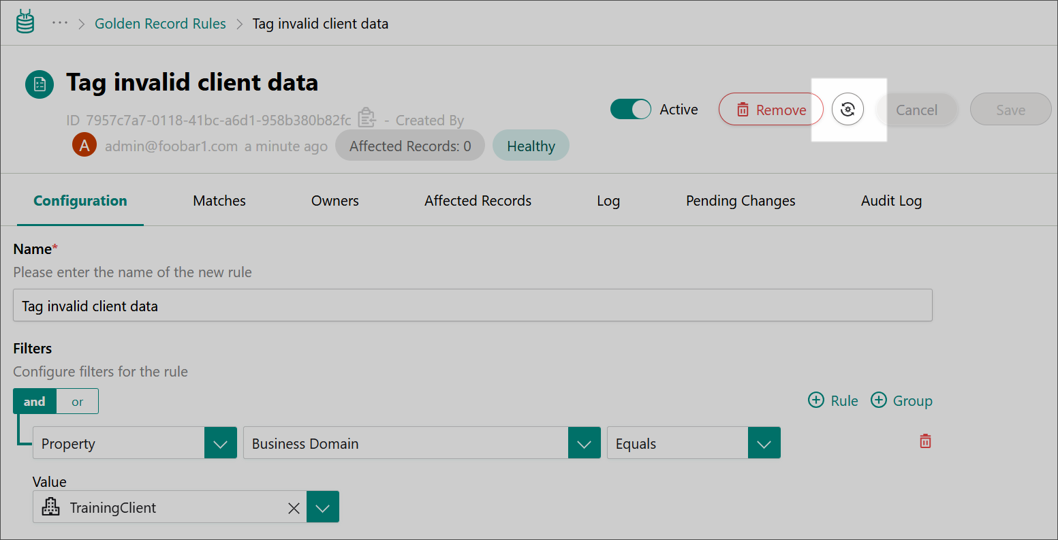Open the Business Domain dropdown
The width and height of the screenshot is (1058, 540).
(x=584, y=443)
